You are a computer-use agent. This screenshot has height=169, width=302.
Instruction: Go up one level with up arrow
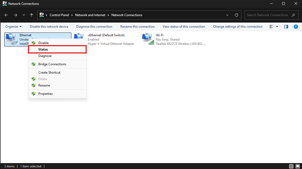pos(32,15)
